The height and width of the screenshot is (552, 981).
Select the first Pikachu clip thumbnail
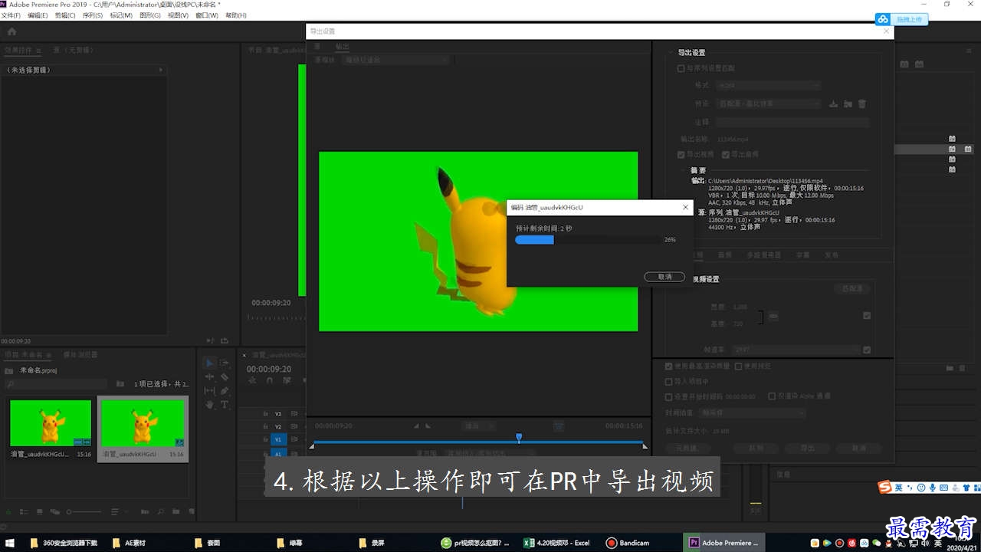(x=51, y=423)
